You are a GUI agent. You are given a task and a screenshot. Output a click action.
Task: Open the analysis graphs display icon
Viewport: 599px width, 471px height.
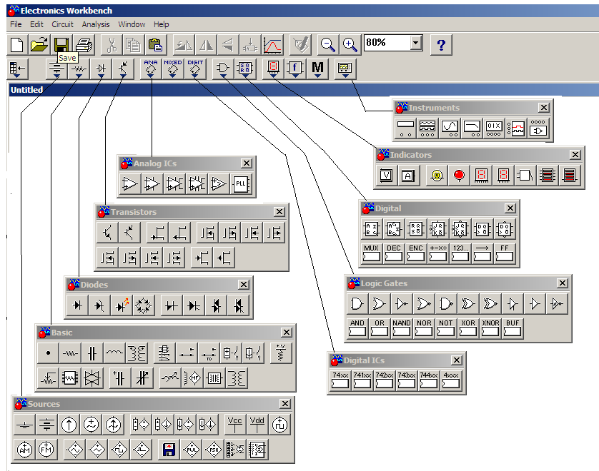tap(272, 45)
